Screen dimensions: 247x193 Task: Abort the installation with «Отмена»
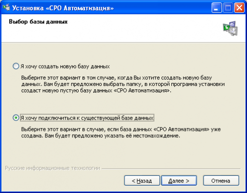(221, 181)
